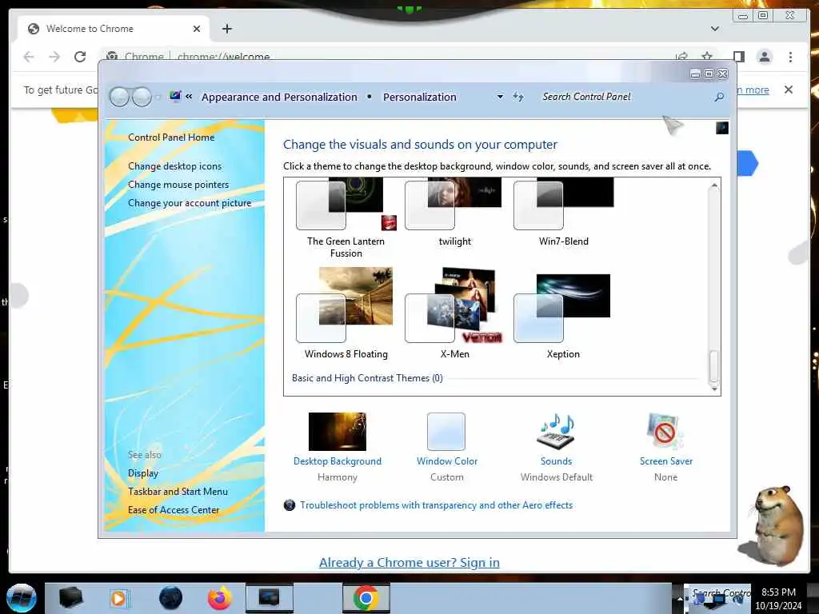Open Ease of Access Center link
The image size is (819, 614).
point(174,509)
